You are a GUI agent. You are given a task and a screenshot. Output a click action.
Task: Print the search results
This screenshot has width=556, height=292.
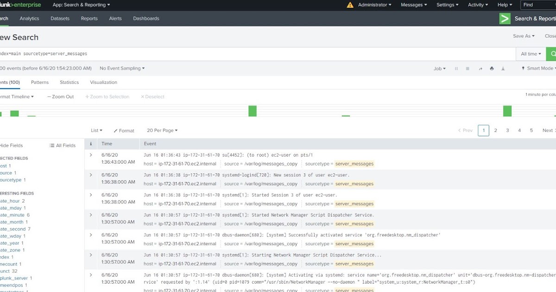(x=492, y=68)
